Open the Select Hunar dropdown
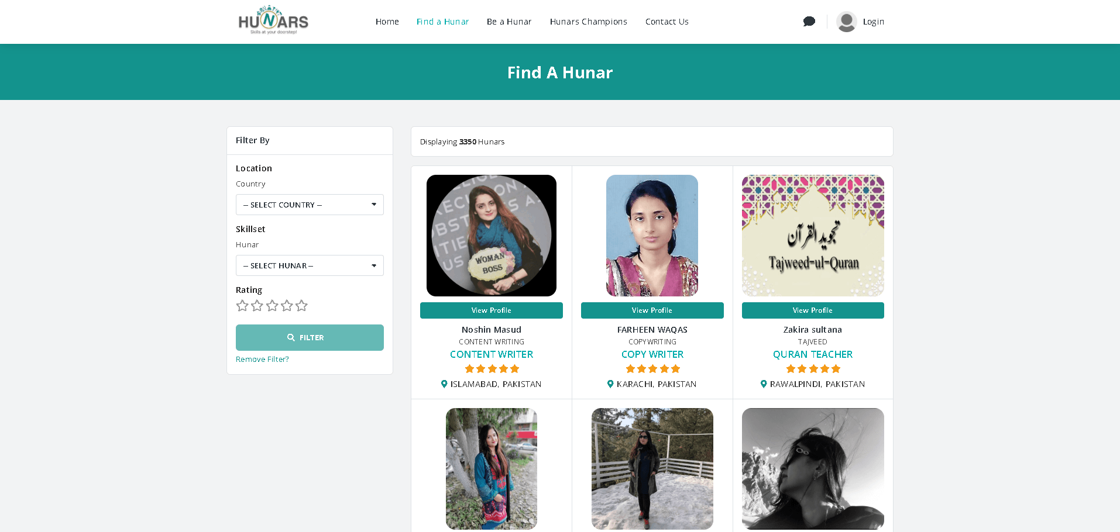 [x=310, y=265]
